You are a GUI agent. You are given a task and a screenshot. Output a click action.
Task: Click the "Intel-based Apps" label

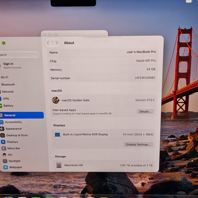pos(64,110)
